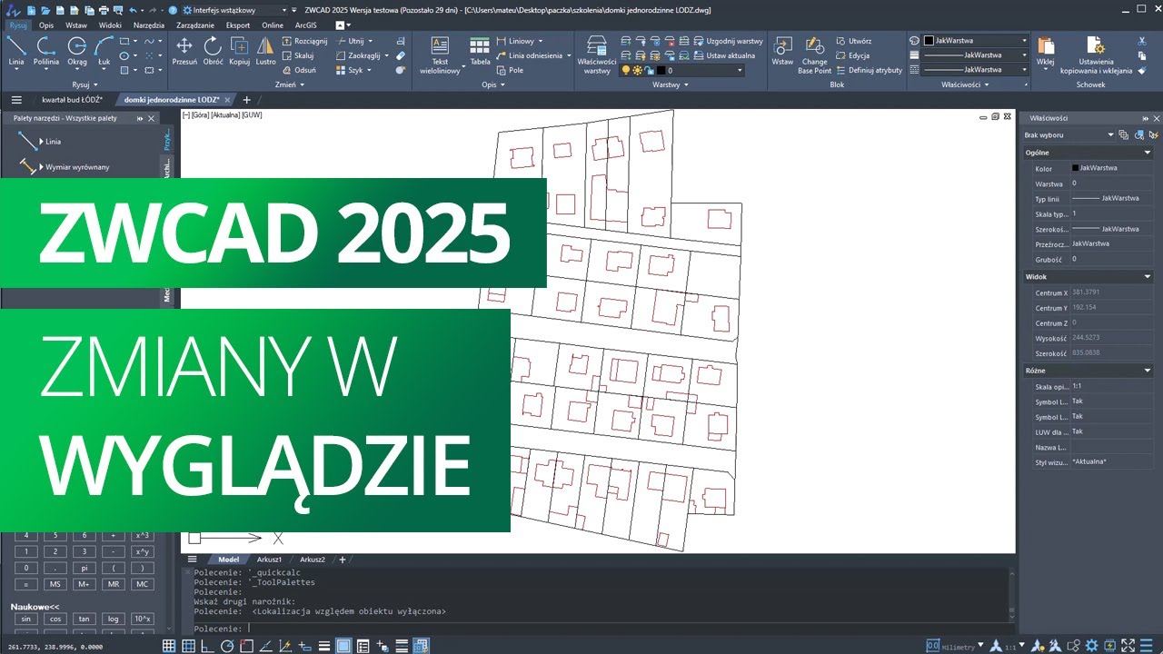Insert Tekst wieloliniowy multiline text
The height and width of the screenshot is (654, 1163).
[x=440, y=54]
